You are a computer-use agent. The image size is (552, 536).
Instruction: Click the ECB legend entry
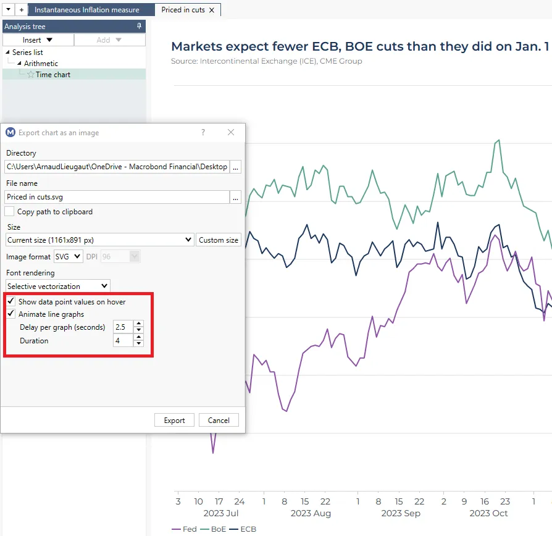coord(243,529)
